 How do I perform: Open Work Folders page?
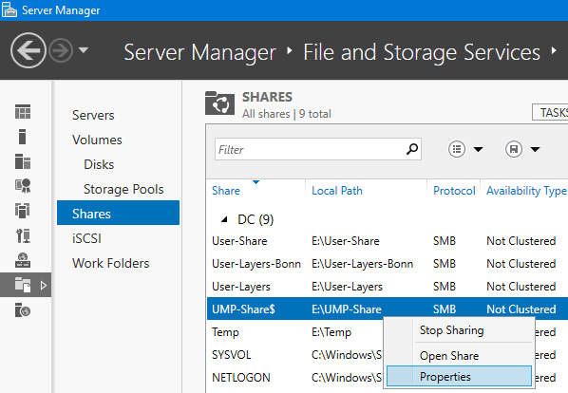point(110,263)
